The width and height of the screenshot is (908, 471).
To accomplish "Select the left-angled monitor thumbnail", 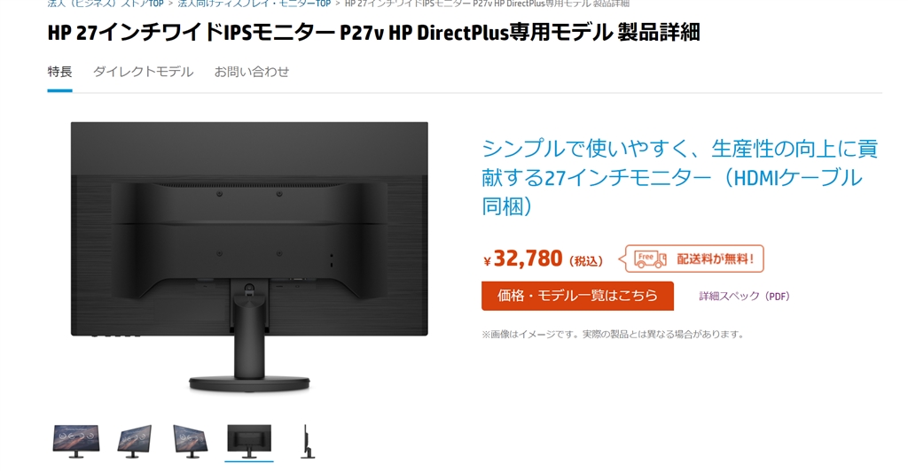I will (135, 442).
